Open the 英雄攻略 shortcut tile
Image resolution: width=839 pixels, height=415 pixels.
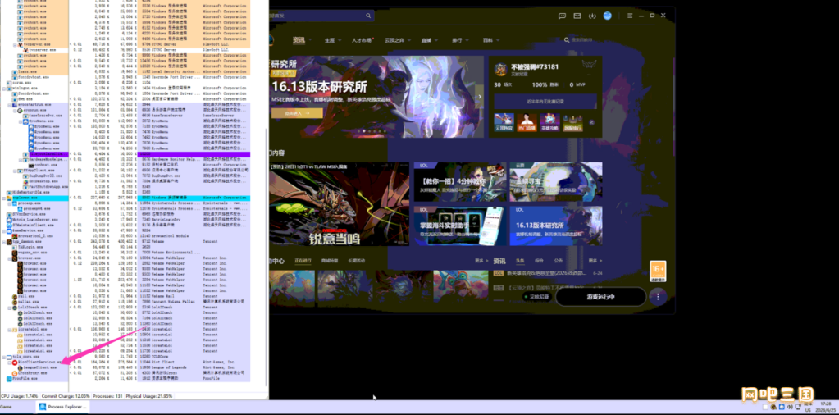(x=549, y=122)
